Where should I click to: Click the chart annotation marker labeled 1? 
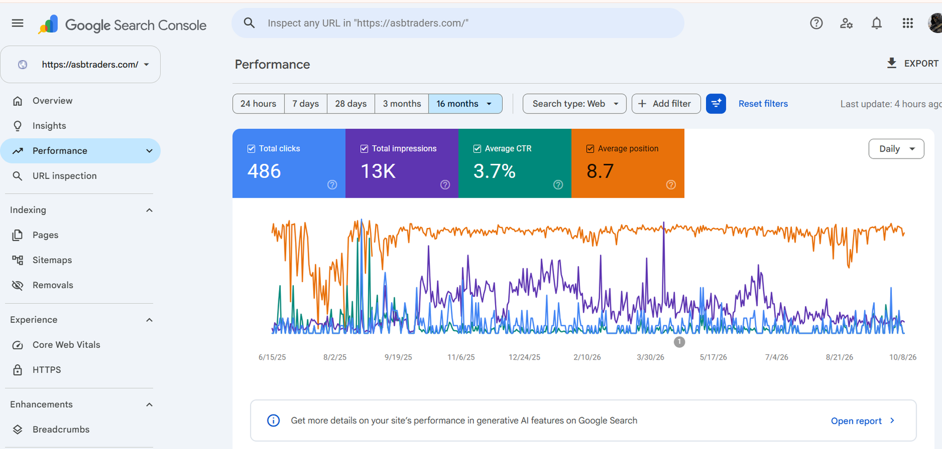point(679,341)
